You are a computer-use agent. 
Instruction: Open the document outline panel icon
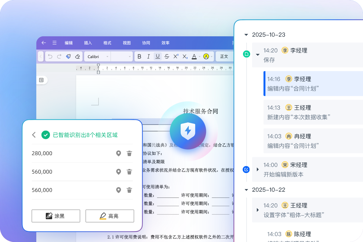[41, 80]
